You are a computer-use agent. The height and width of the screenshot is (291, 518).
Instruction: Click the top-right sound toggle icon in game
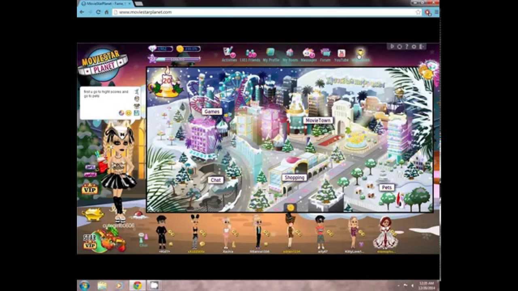(x=391, y=46)
